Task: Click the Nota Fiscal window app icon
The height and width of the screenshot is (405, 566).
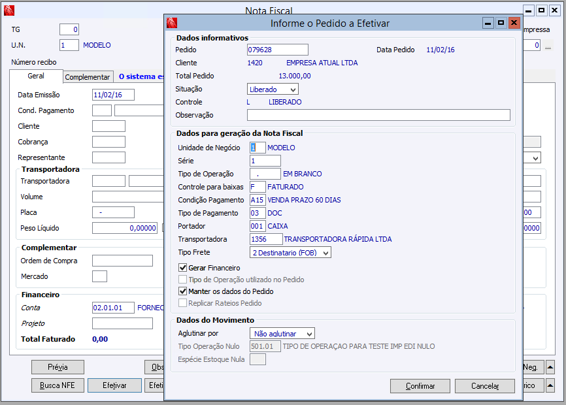Action: click(9, 10)
